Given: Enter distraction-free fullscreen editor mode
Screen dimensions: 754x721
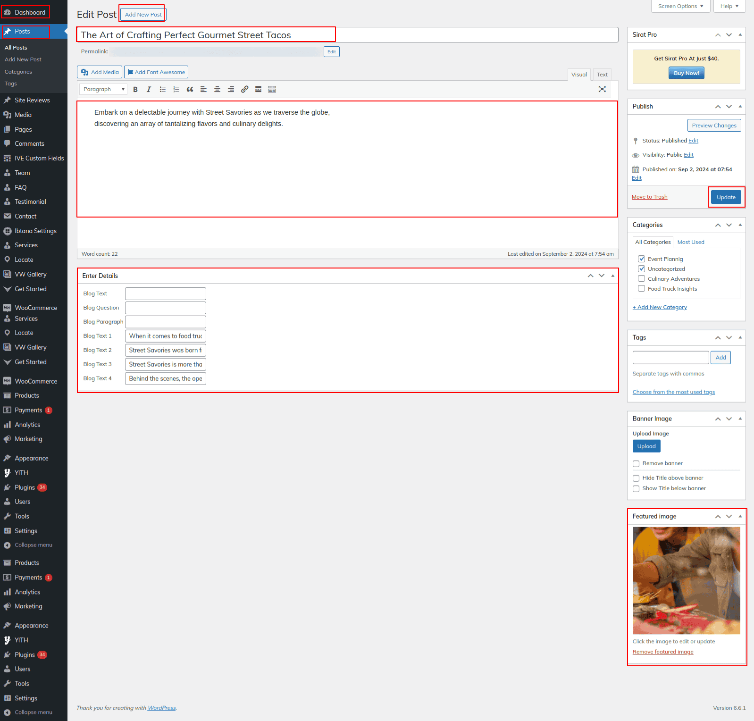Looking at the screenshot, I should [602, 89].
